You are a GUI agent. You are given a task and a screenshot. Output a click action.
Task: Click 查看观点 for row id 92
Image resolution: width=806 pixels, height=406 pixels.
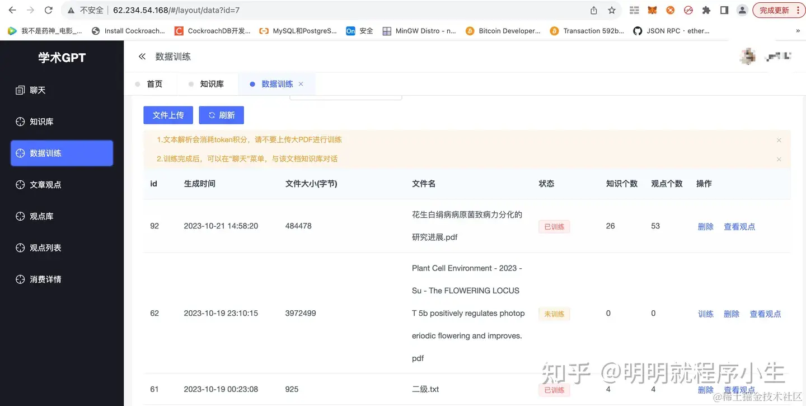[739, 226]
